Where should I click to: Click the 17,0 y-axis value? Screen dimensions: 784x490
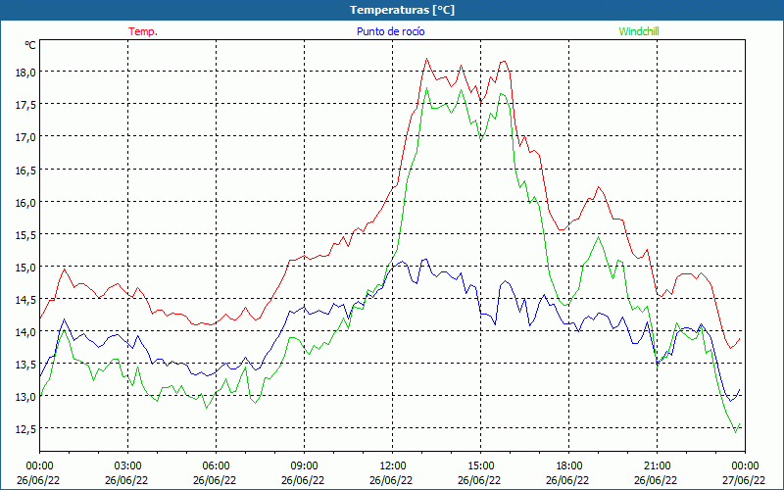pos(26,137)
